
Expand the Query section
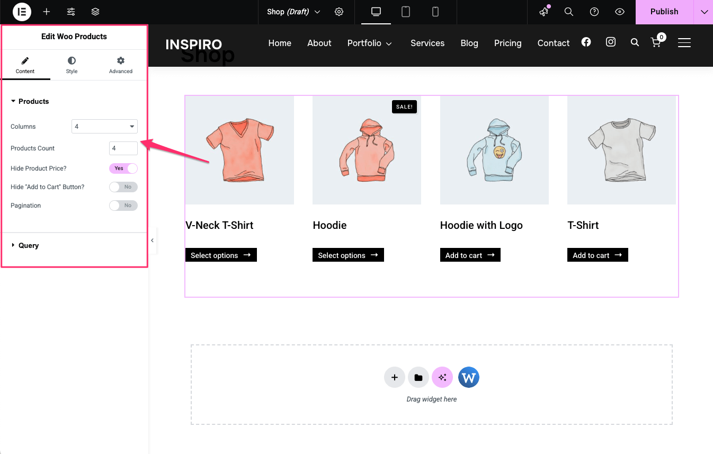pyautogui.click(x=29, y=245)
